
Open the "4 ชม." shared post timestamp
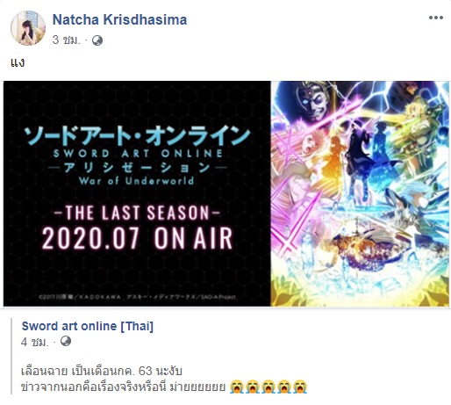click(35, 342)
